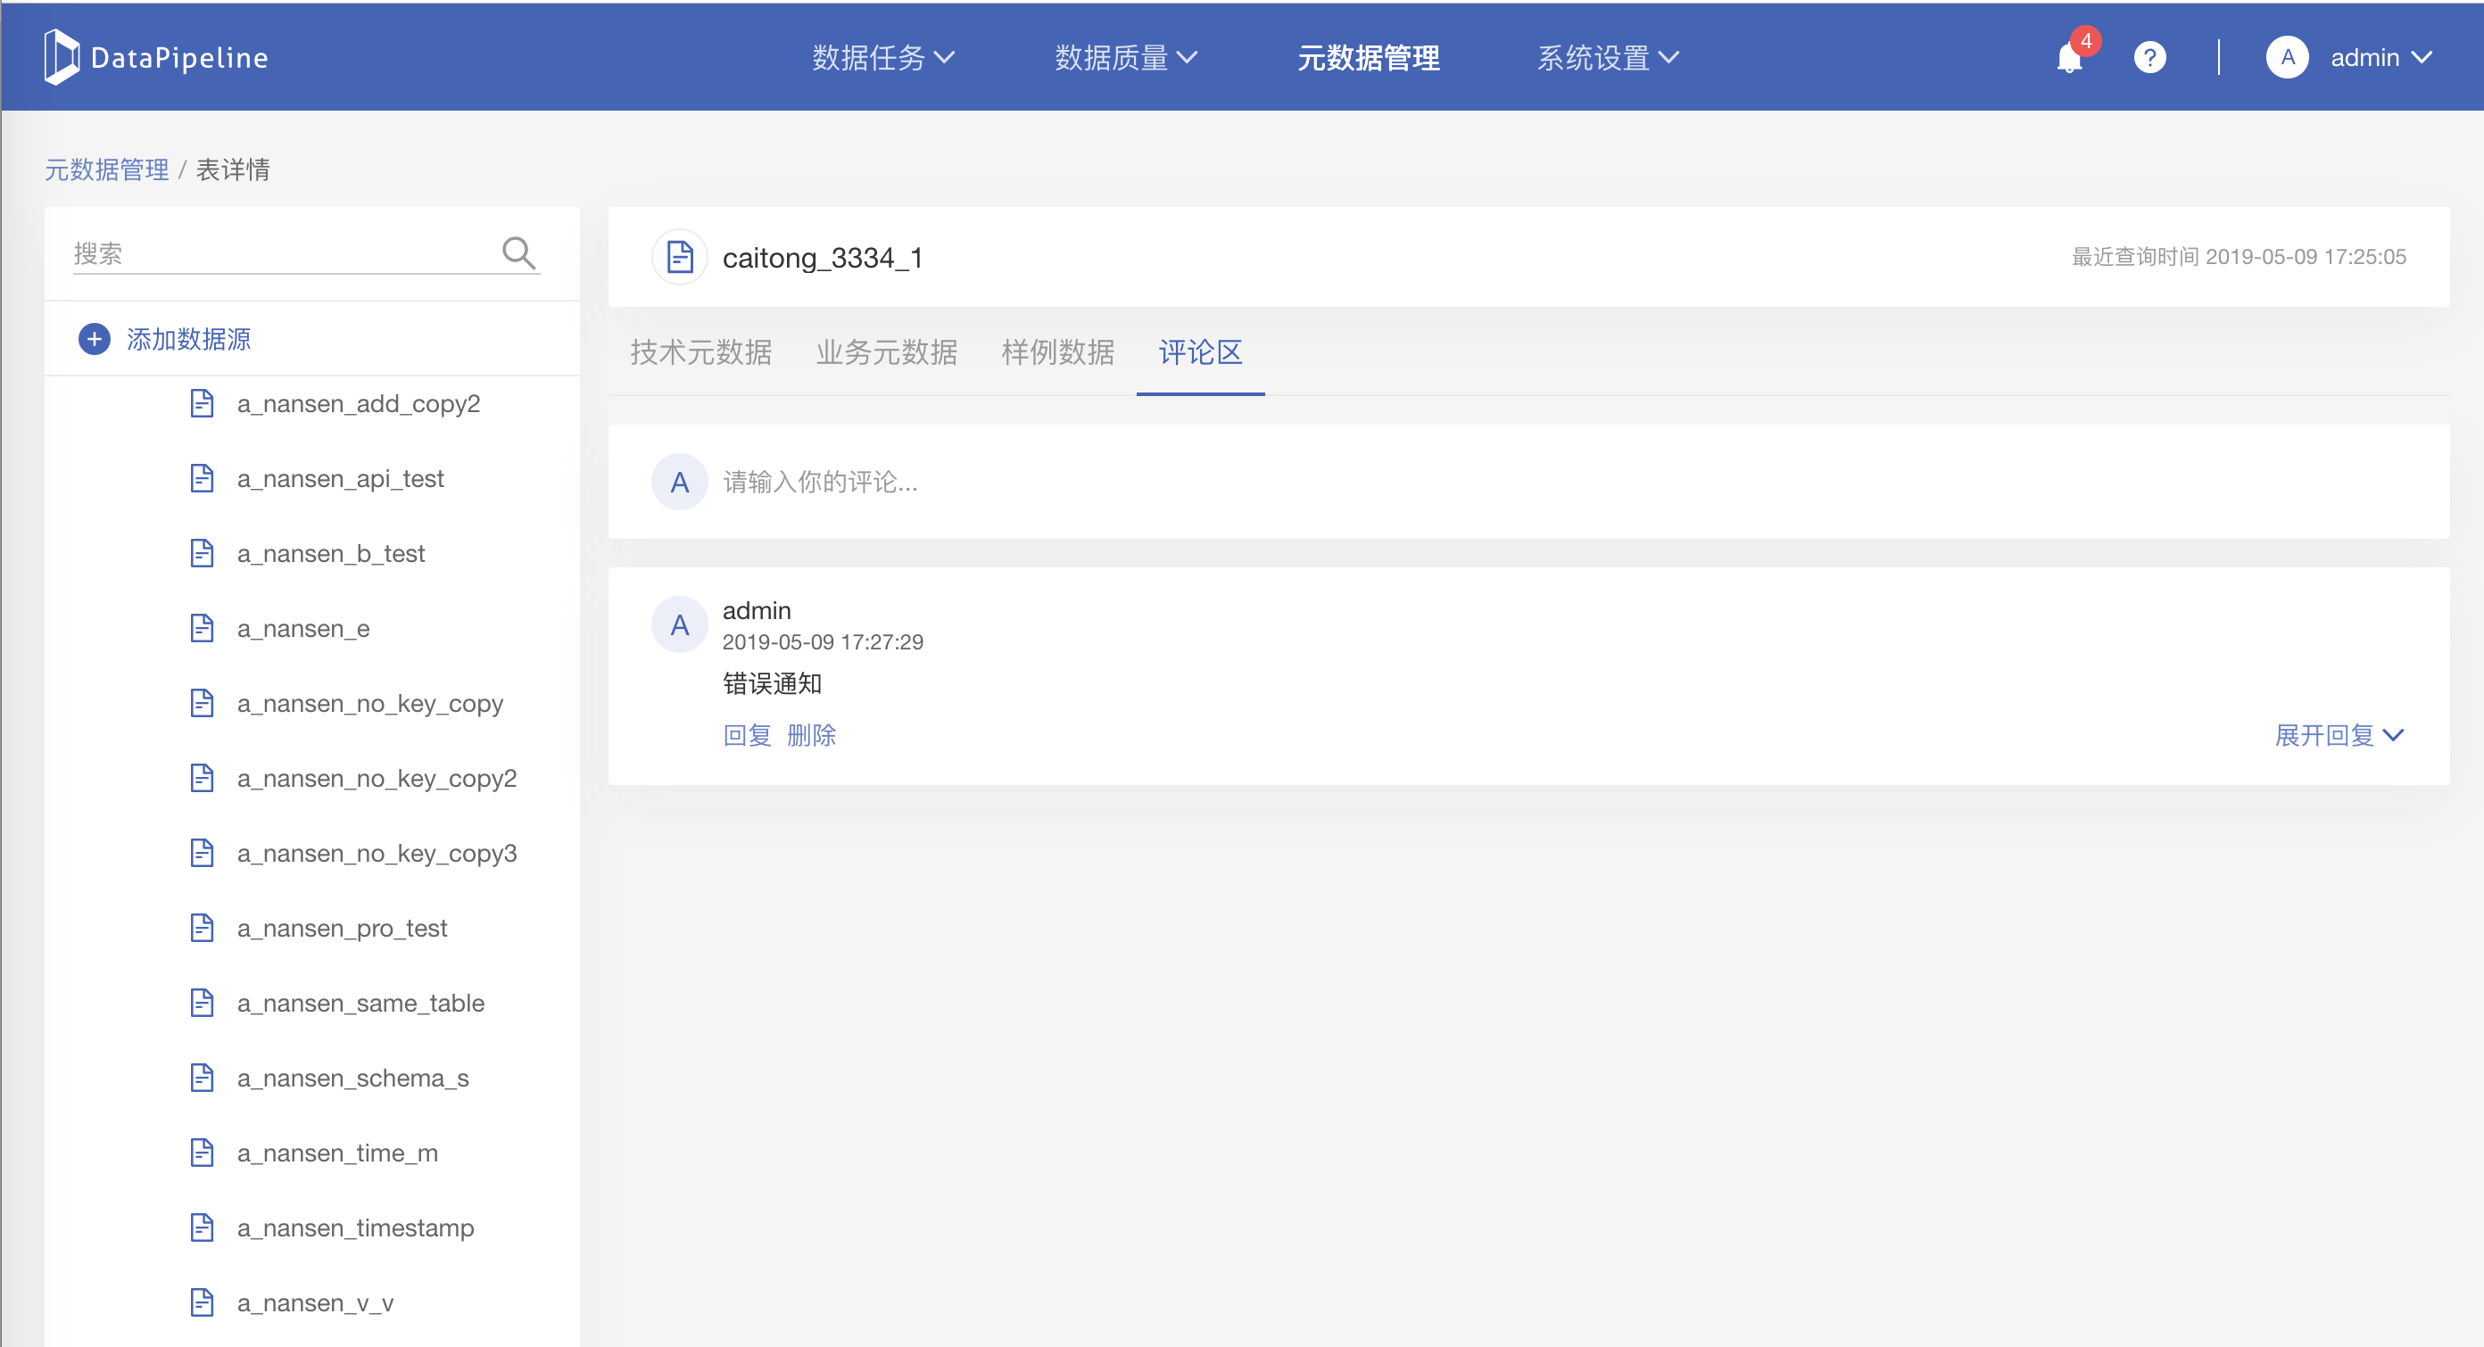The image size is (2484, 1347).
Task: Switch to the 样例数据 tab
Action: click(1058, 352)
